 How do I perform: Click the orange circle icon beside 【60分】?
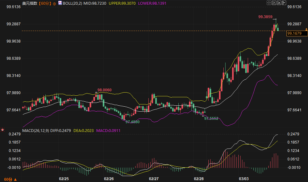pos(54,3)
